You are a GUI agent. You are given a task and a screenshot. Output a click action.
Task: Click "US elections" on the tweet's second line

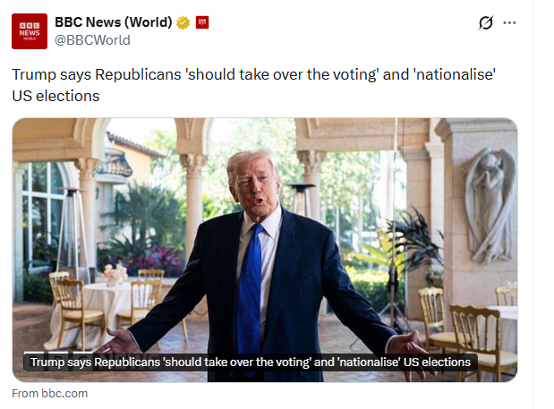coord(55,95)
